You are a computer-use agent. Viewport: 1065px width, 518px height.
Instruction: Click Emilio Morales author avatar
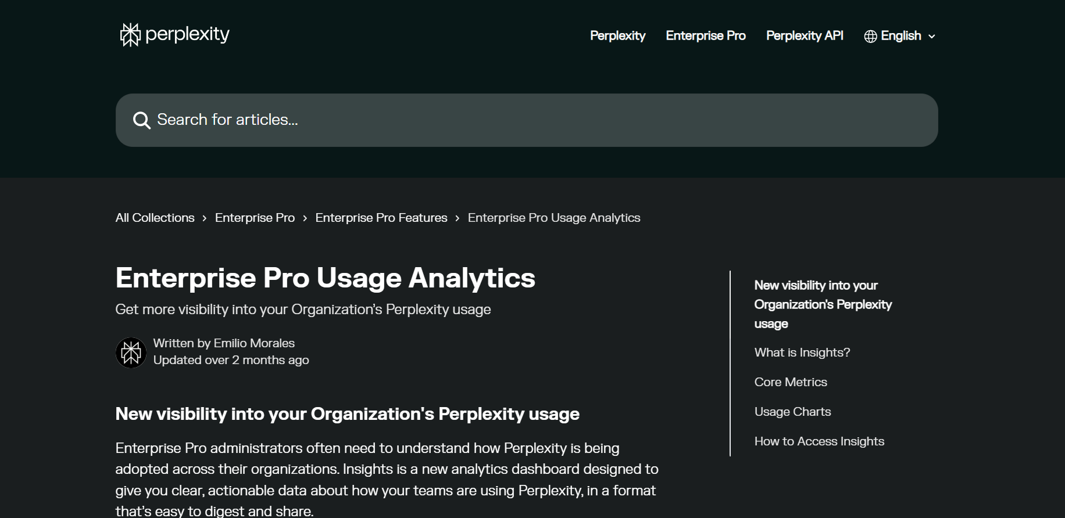coord(131,352)
